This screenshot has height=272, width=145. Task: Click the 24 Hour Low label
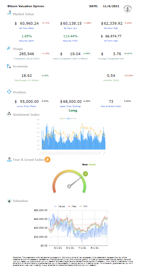[x=70, y=28]
